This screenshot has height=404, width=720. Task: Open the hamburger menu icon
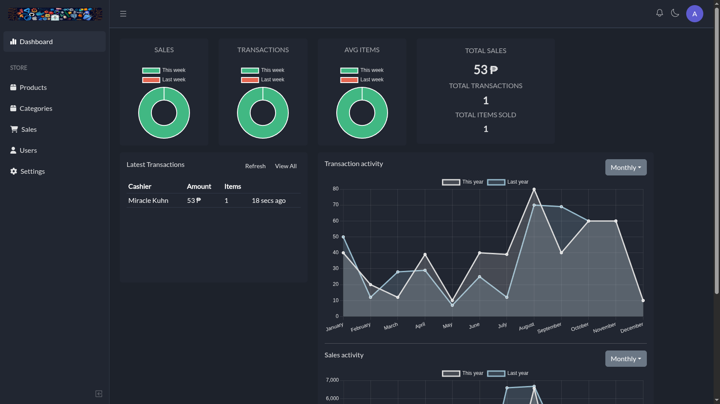pos(123,14)
